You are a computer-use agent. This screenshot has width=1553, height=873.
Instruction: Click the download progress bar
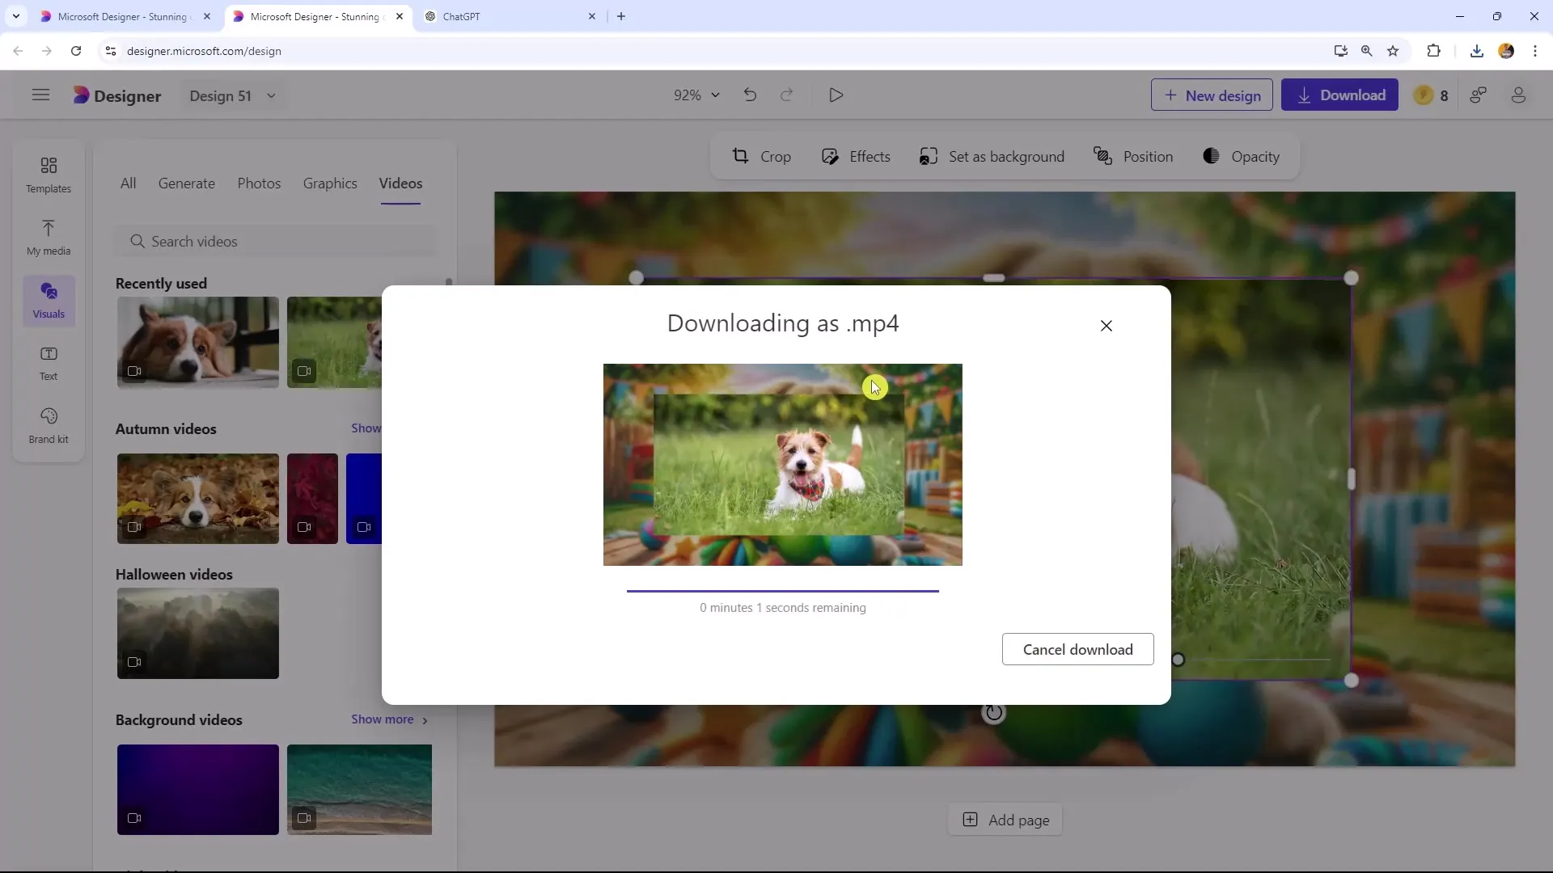[783, 588]
